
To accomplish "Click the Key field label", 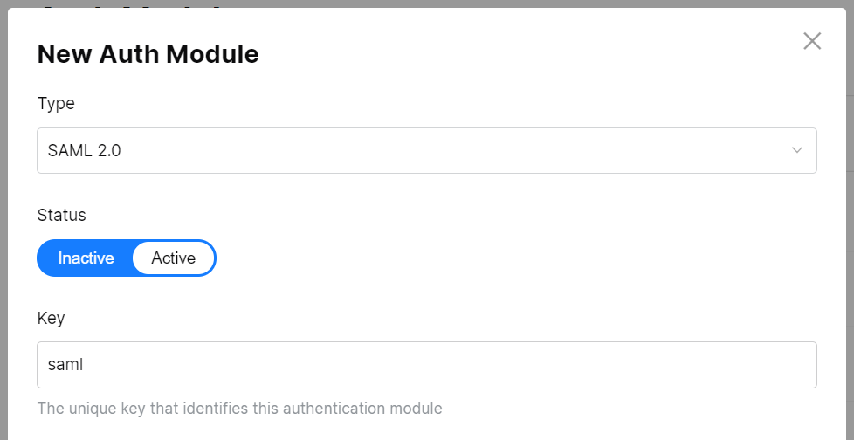I will [x=51, y=319].
